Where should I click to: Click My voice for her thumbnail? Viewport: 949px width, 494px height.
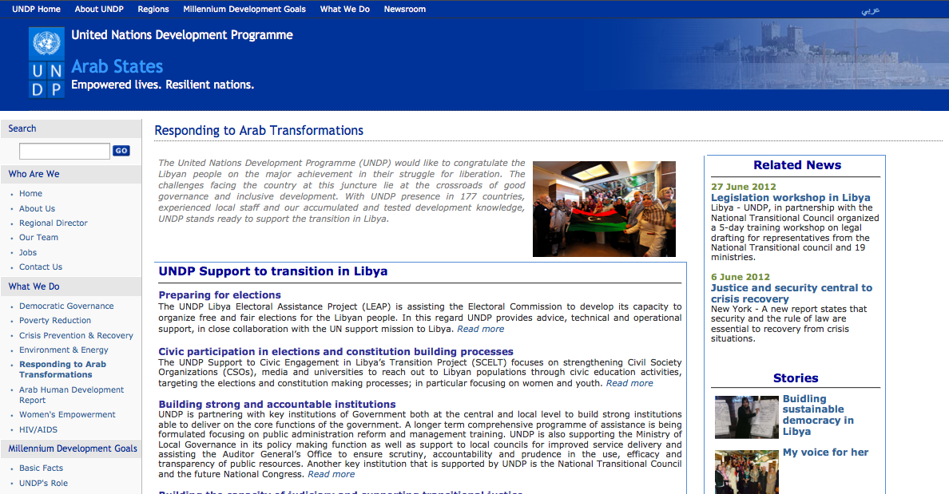(x=747, y=472)
